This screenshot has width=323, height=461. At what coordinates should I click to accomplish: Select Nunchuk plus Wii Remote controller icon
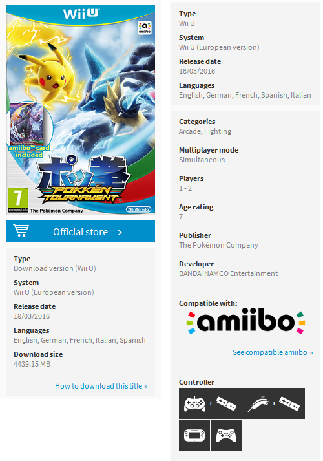pos(274,403)
